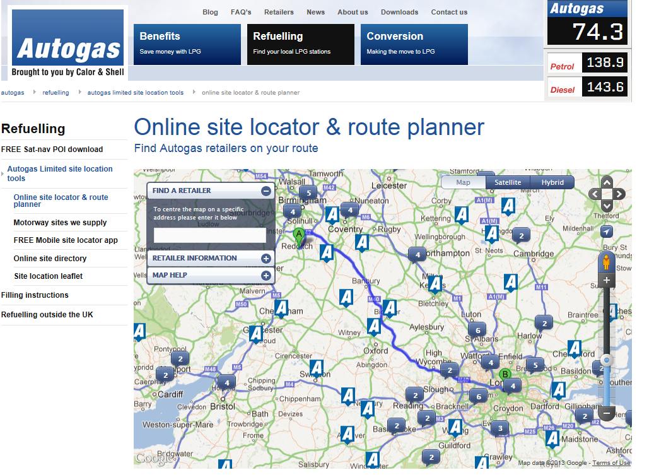Switch the map to Satellite view

coord(508,182)
